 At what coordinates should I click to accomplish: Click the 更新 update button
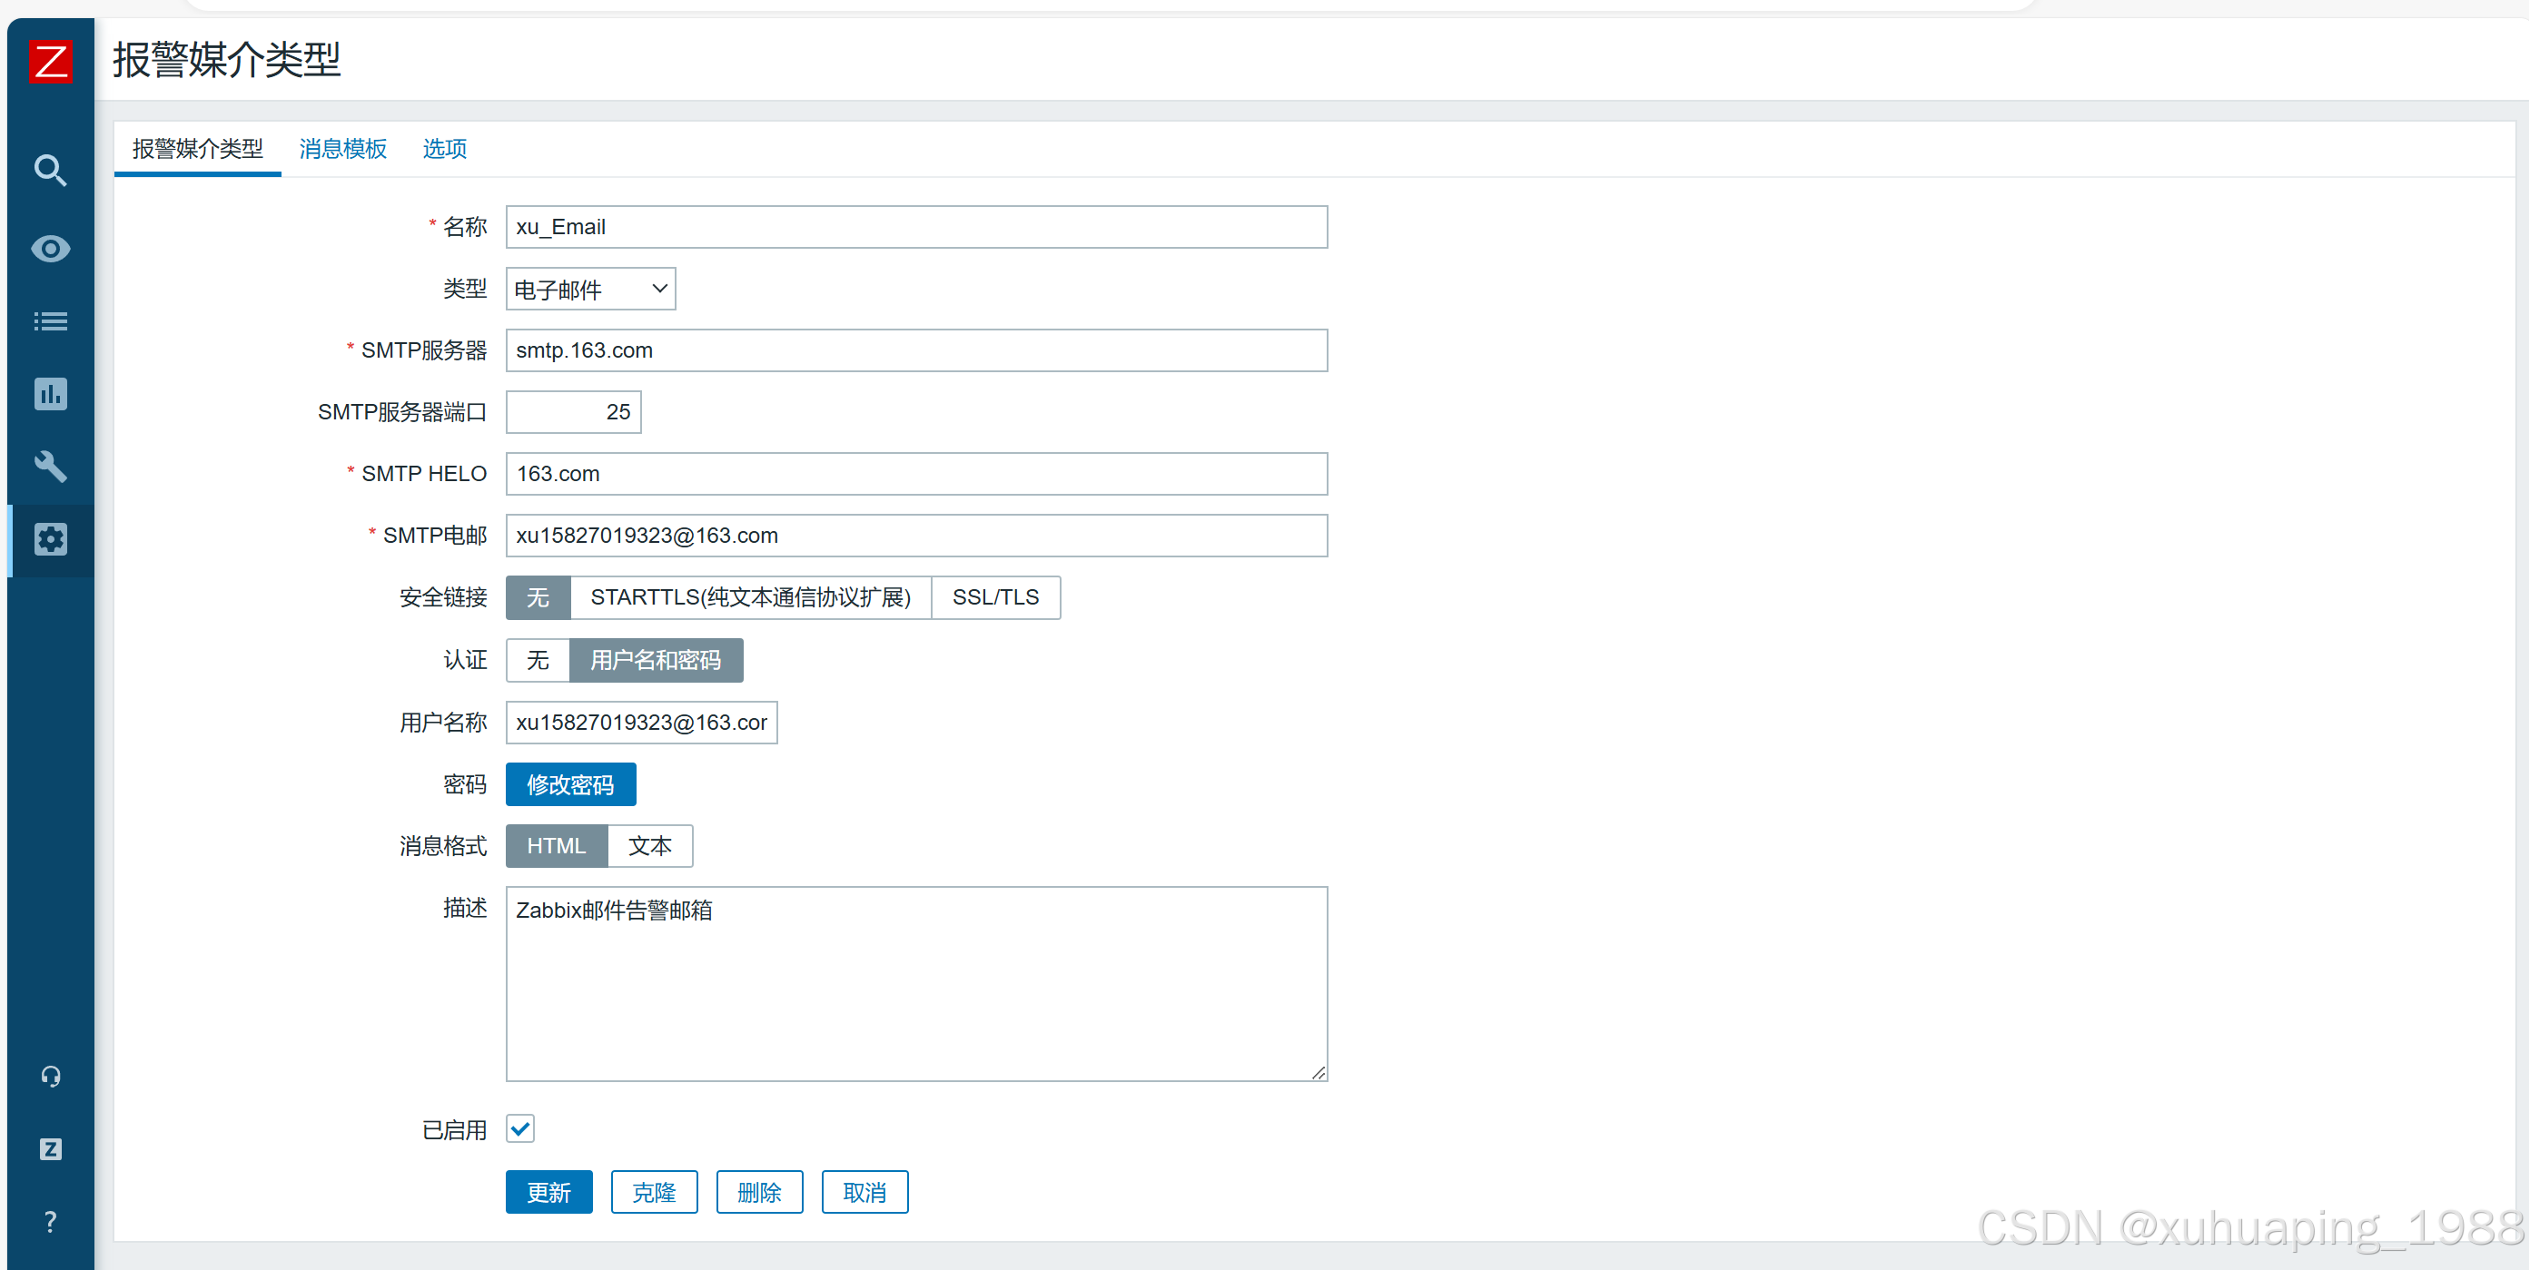(x=548, y=1193)
